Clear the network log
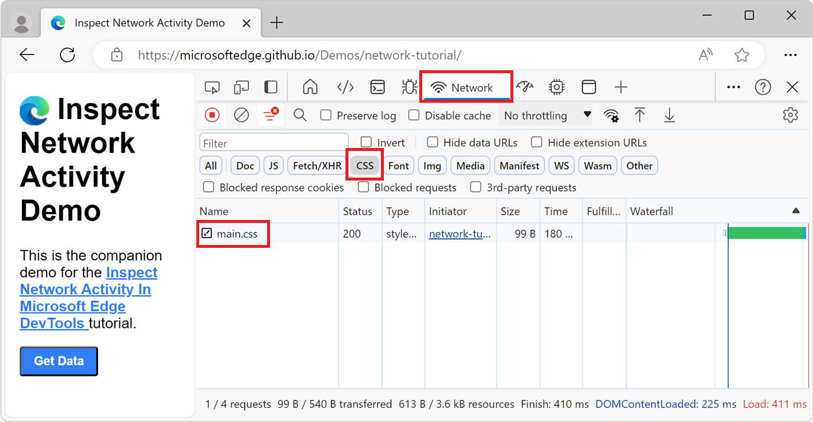Screen dimensions: 813x422 (241, 114)
